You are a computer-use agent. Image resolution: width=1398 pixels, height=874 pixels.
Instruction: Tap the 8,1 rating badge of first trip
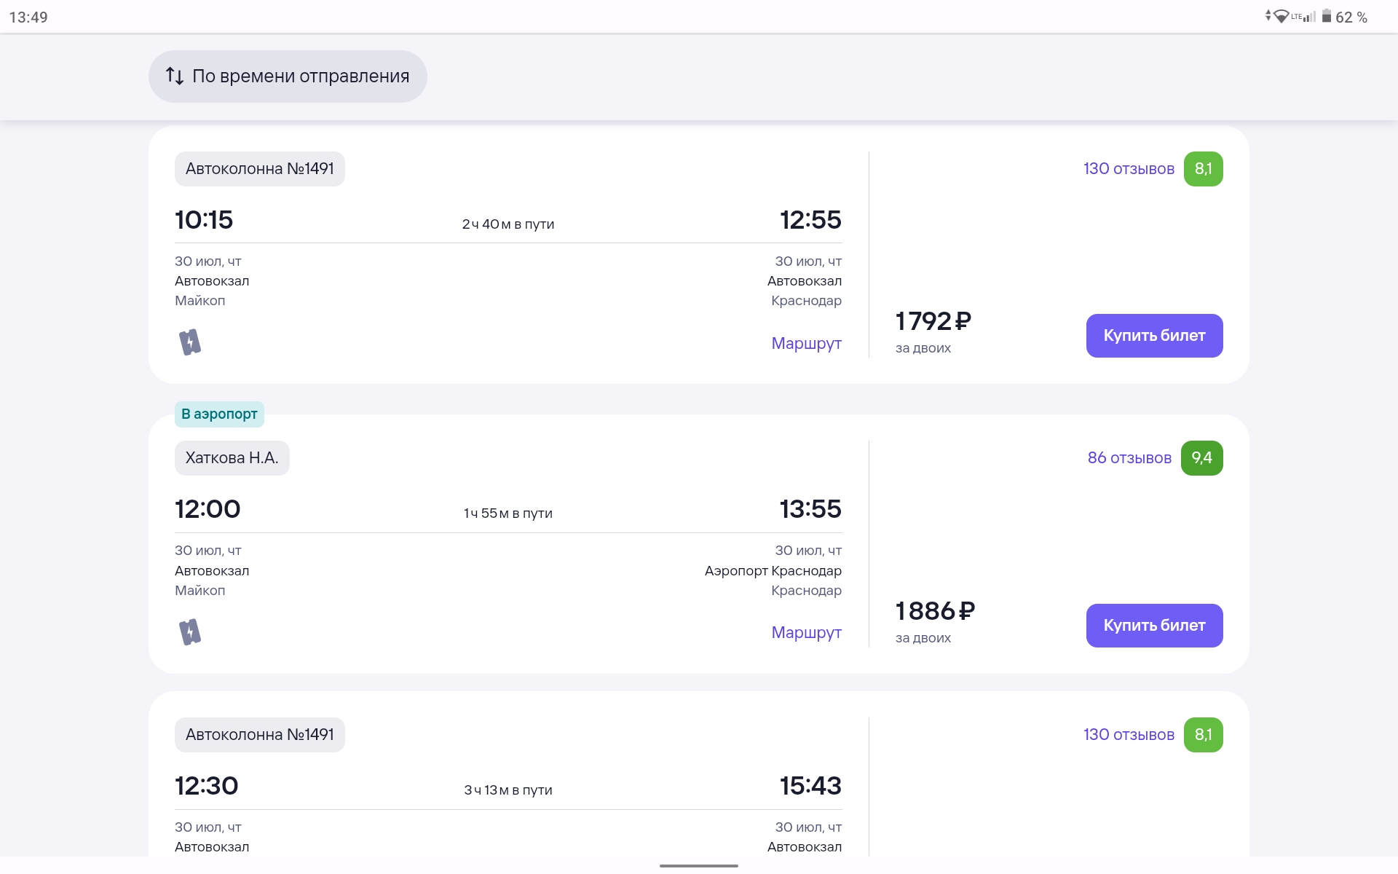click(x=1203, y=169)
